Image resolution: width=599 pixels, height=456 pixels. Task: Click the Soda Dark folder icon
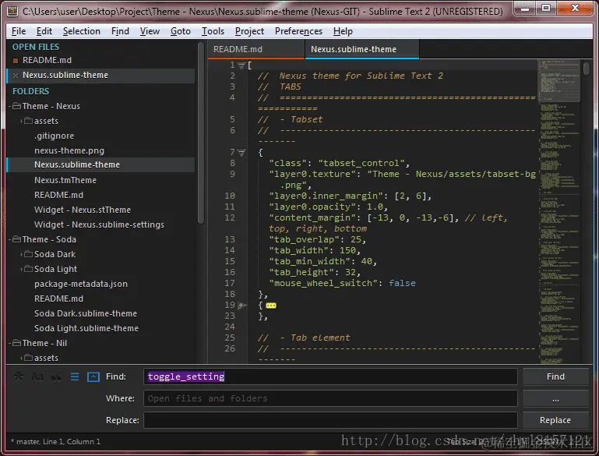coord(28,254)
